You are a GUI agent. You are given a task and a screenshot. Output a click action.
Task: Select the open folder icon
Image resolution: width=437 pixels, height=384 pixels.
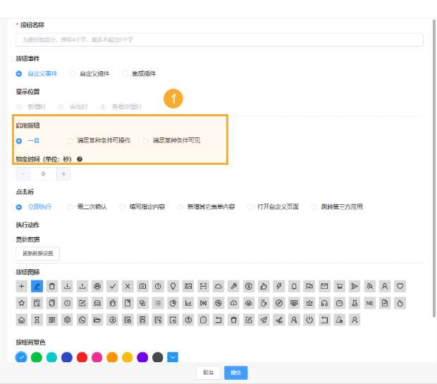(x=97, y=320)
